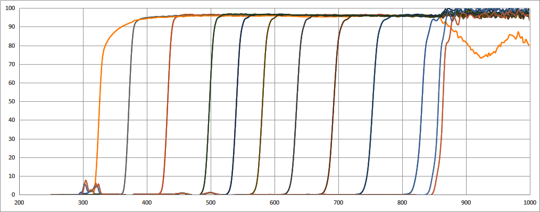Click the y-axis label 30
The height and width of the screenshot is (212, 540).
[12, 139]
